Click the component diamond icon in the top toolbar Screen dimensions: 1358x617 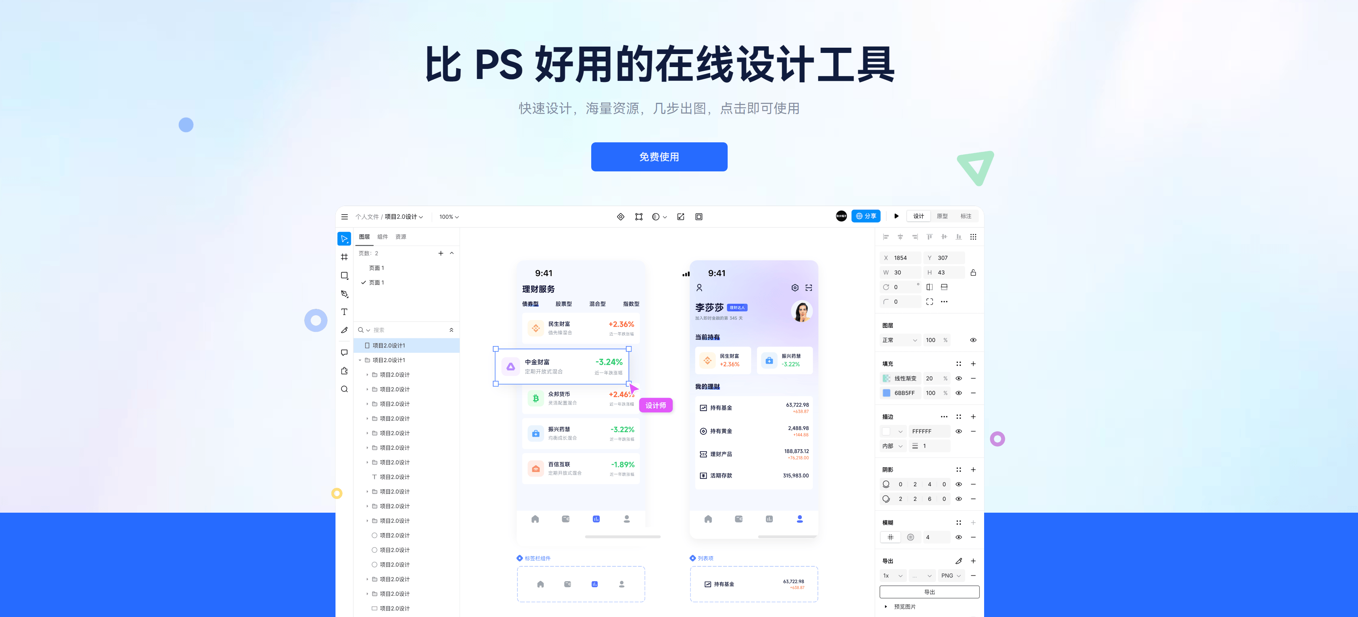pos(621,216)
